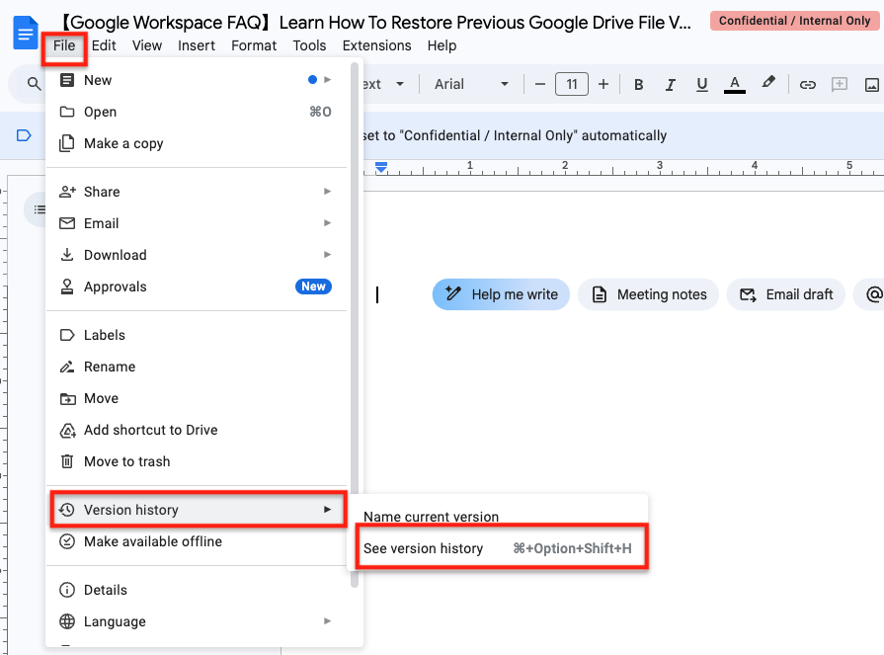Open the Insert menu
This screenshot has width=884, height=655.
point(197,45)
